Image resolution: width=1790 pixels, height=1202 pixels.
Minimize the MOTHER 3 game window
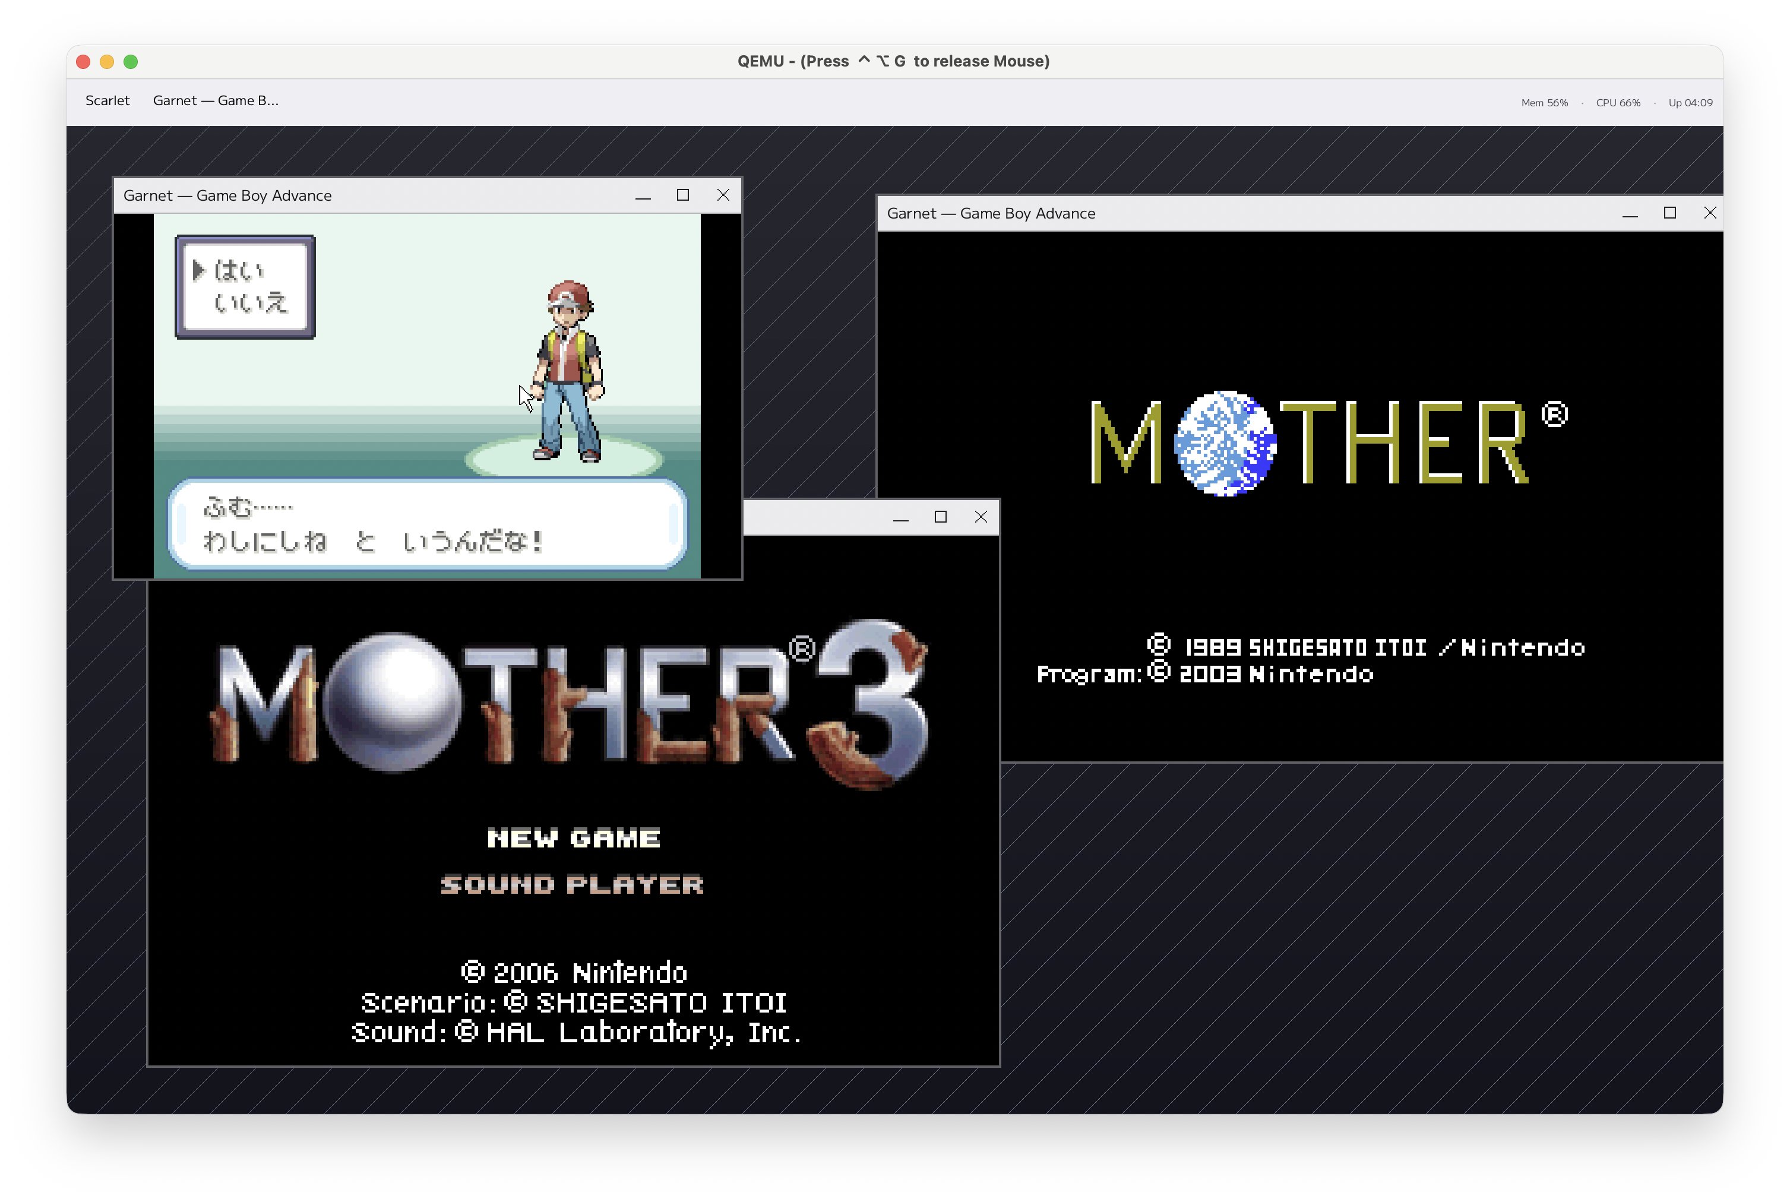pos(901,517)
